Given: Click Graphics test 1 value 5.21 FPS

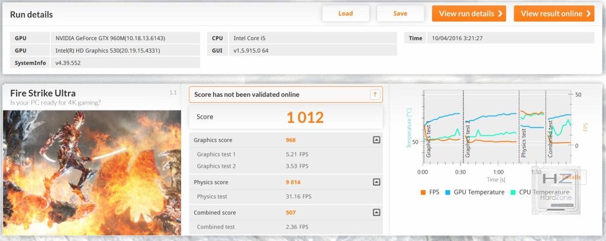Looking at the screenshot, I should point(297,154).
